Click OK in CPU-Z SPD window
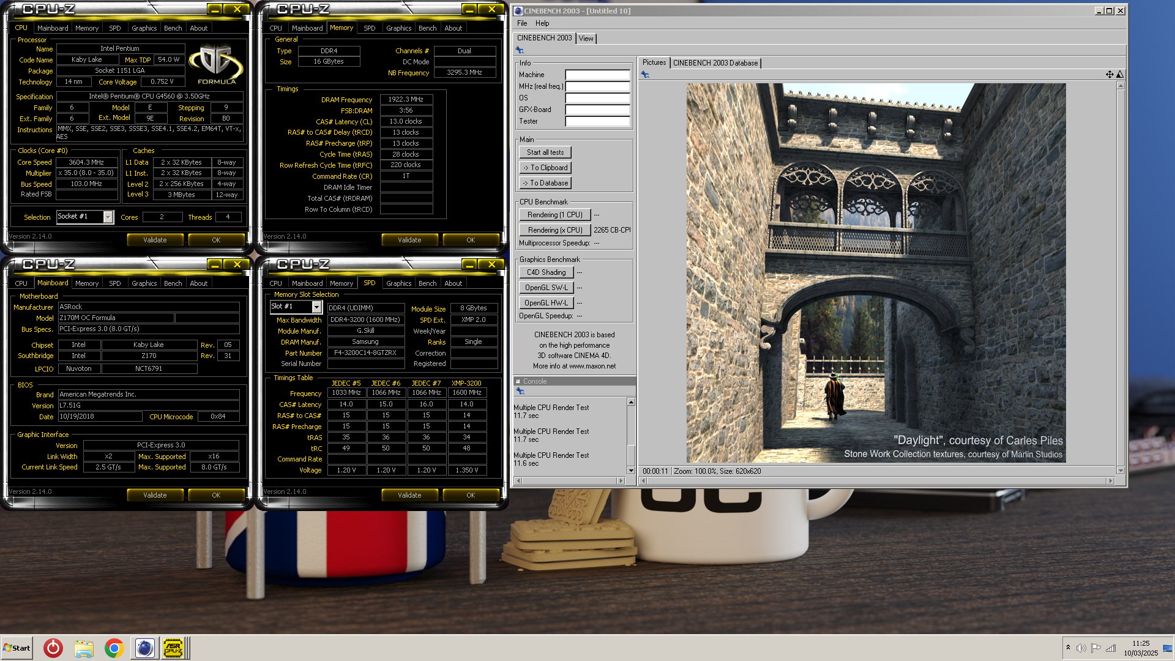 click(471, 495)
